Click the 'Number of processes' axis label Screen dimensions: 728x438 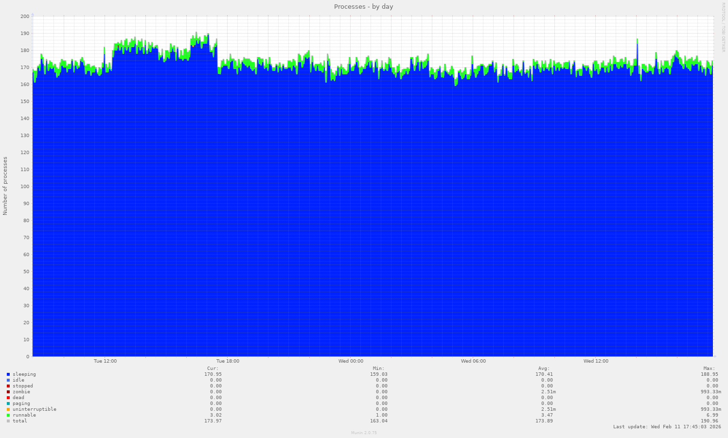click(5, 186)
